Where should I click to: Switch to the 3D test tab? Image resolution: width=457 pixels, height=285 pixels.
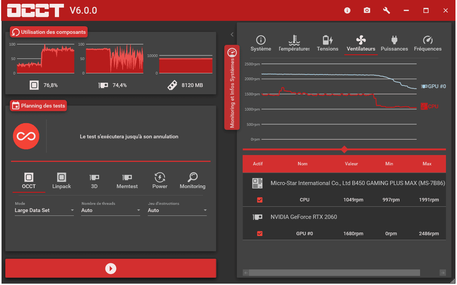(x=94, y=181)
